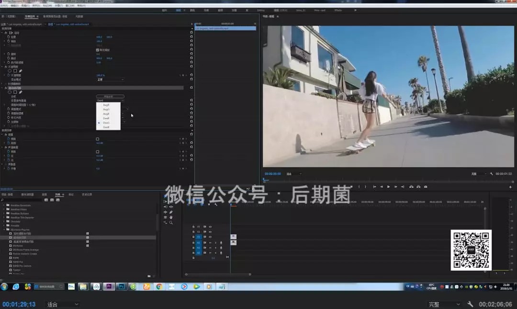Toggle the 等比缩放 uniform scale checkbox

(x=97, y=50)
